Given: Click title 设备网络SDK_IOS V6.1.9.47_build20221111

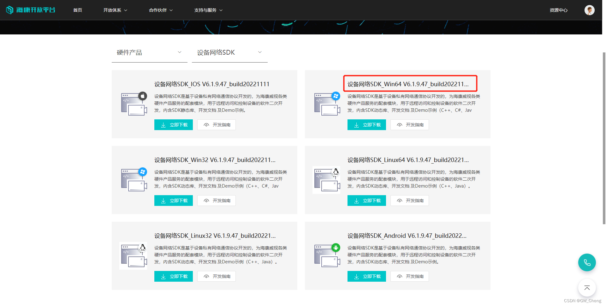Looking at the screenshot, I should tap(212, 84).
